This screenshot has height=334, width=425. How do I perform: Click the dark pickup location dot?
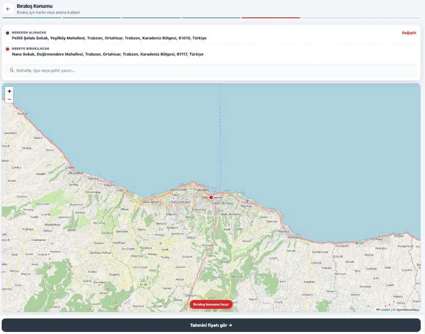(7, 33)
